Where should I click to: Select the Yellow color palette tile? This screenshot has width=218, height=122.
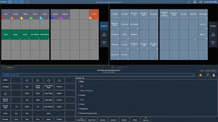pos(25,14)
